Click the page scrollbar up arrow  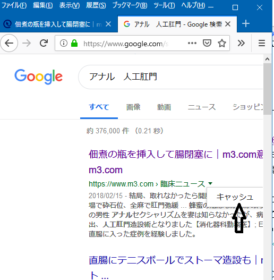[267, 59]
